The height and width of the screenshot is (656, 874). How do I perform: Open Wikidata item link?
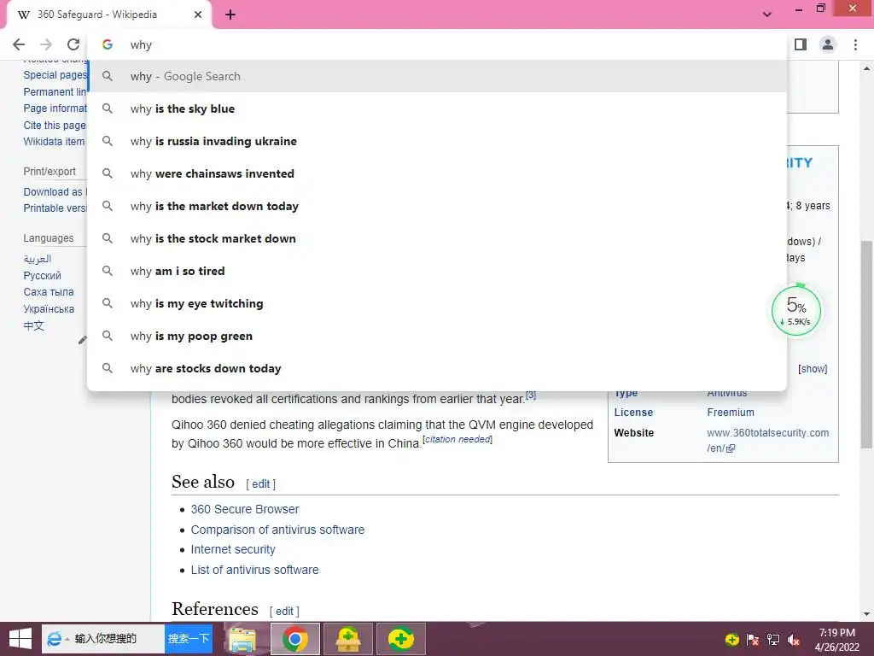click(54, 142)
